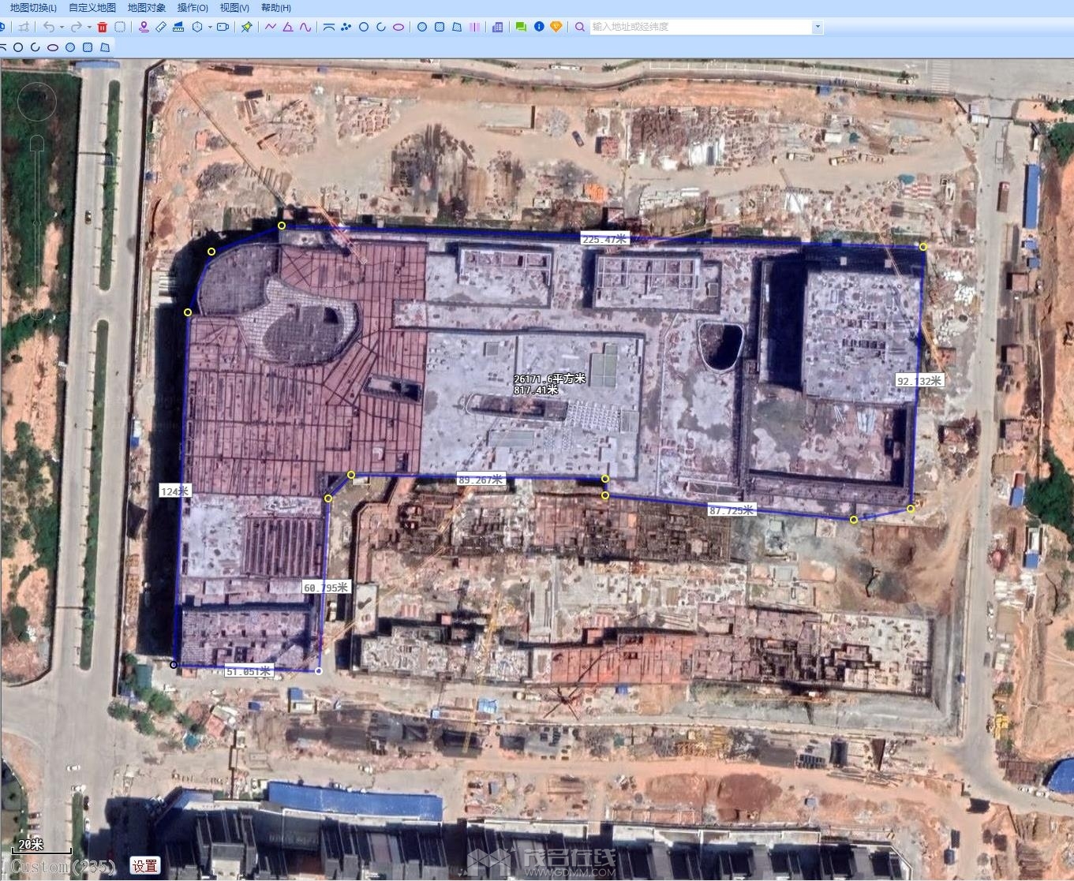Click the green pushpin marker tool
1074x881 pixels.
(x=247, y=27)
